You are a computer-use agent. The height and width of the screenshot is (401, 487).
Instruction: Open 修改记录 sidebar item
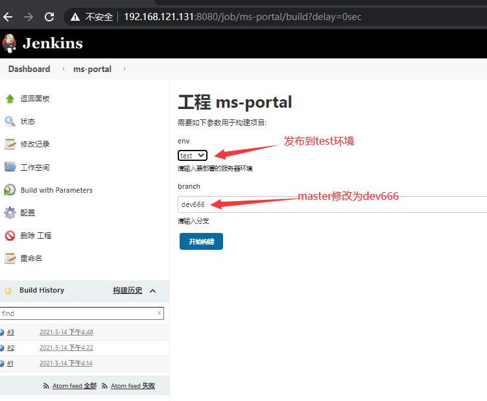point(35,144)
